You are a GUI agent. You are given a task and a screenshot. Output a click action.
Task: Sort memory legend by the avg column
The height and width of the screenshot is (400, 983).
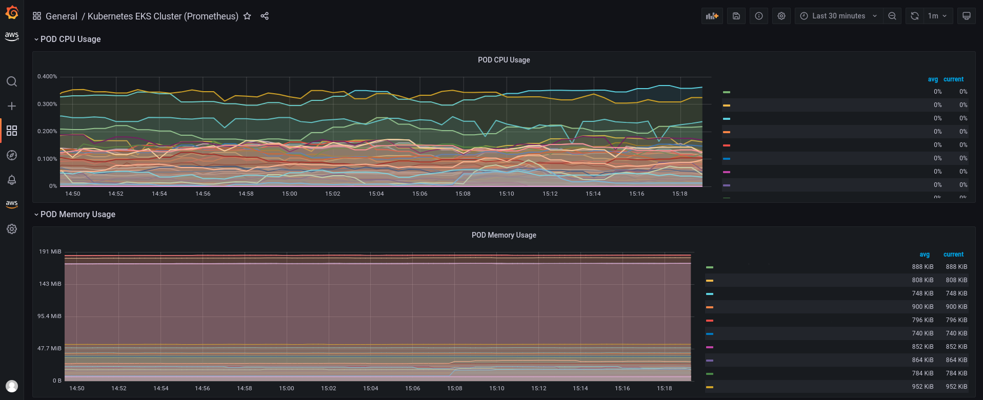[924, 255]
